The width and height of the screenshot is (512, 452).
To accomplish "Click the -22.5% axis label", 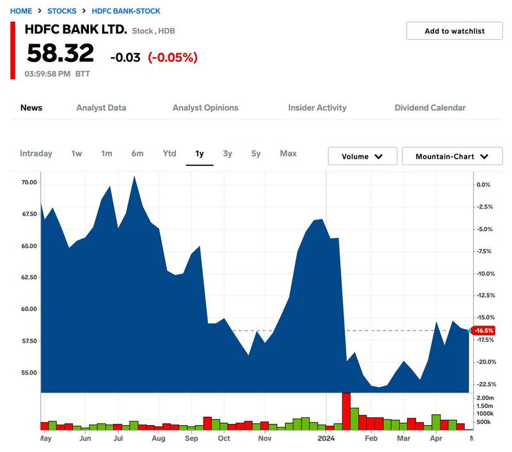I will 486,384.
